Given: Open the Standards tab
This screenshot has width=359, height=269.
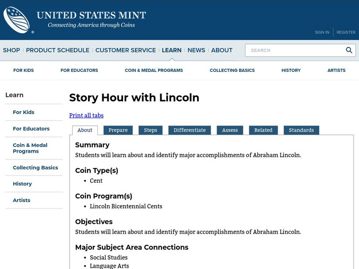Looking at the screenshot, I should pyautogui.click(x=301, y=130).
